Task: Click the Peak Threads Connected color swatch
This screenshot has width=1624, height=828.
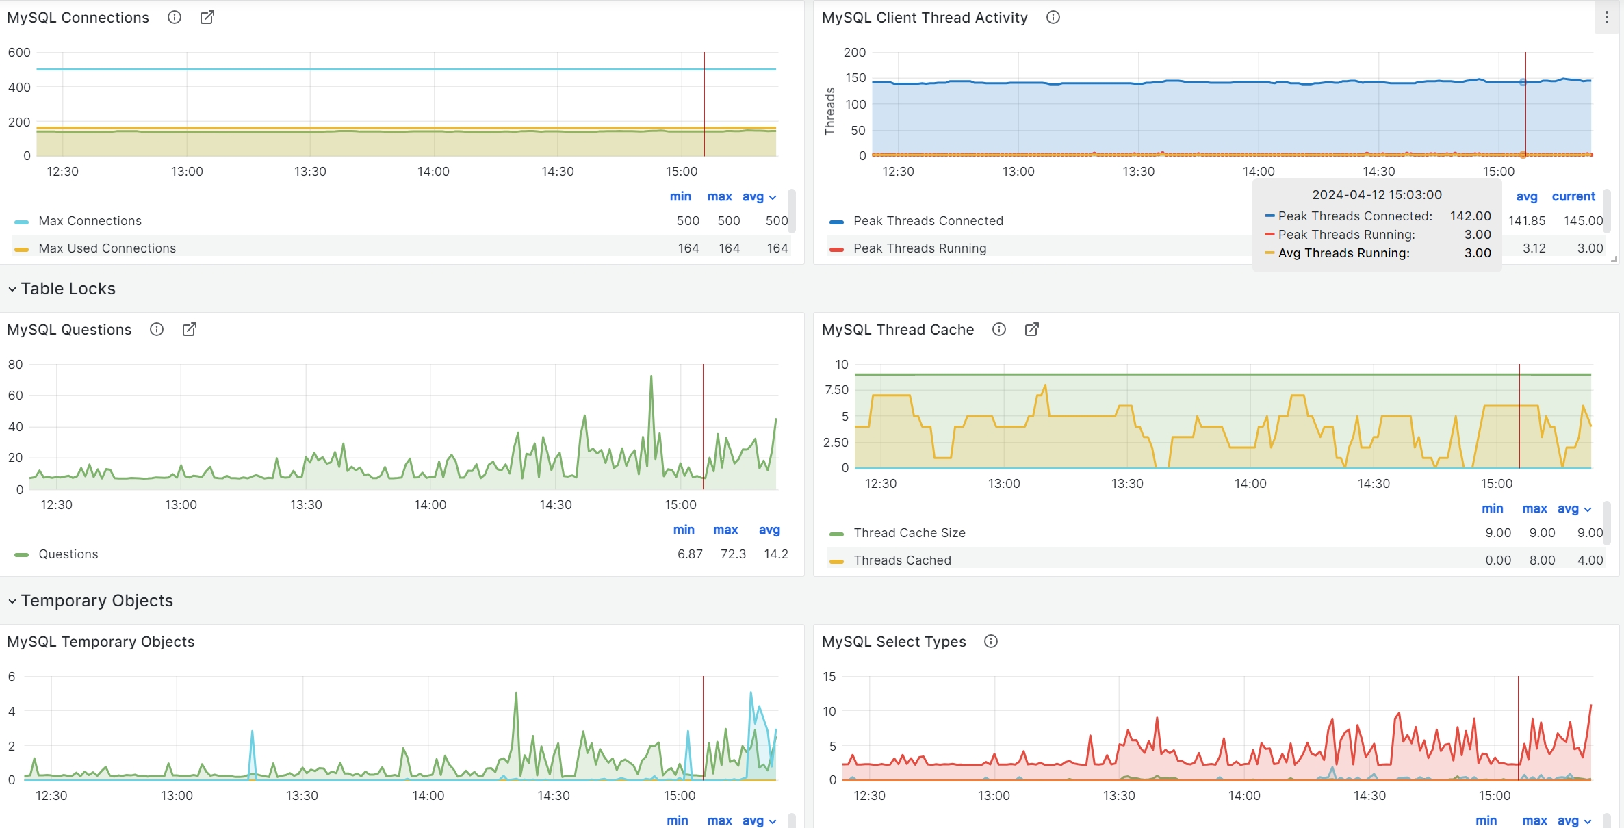Action: [x=836, y=221]
